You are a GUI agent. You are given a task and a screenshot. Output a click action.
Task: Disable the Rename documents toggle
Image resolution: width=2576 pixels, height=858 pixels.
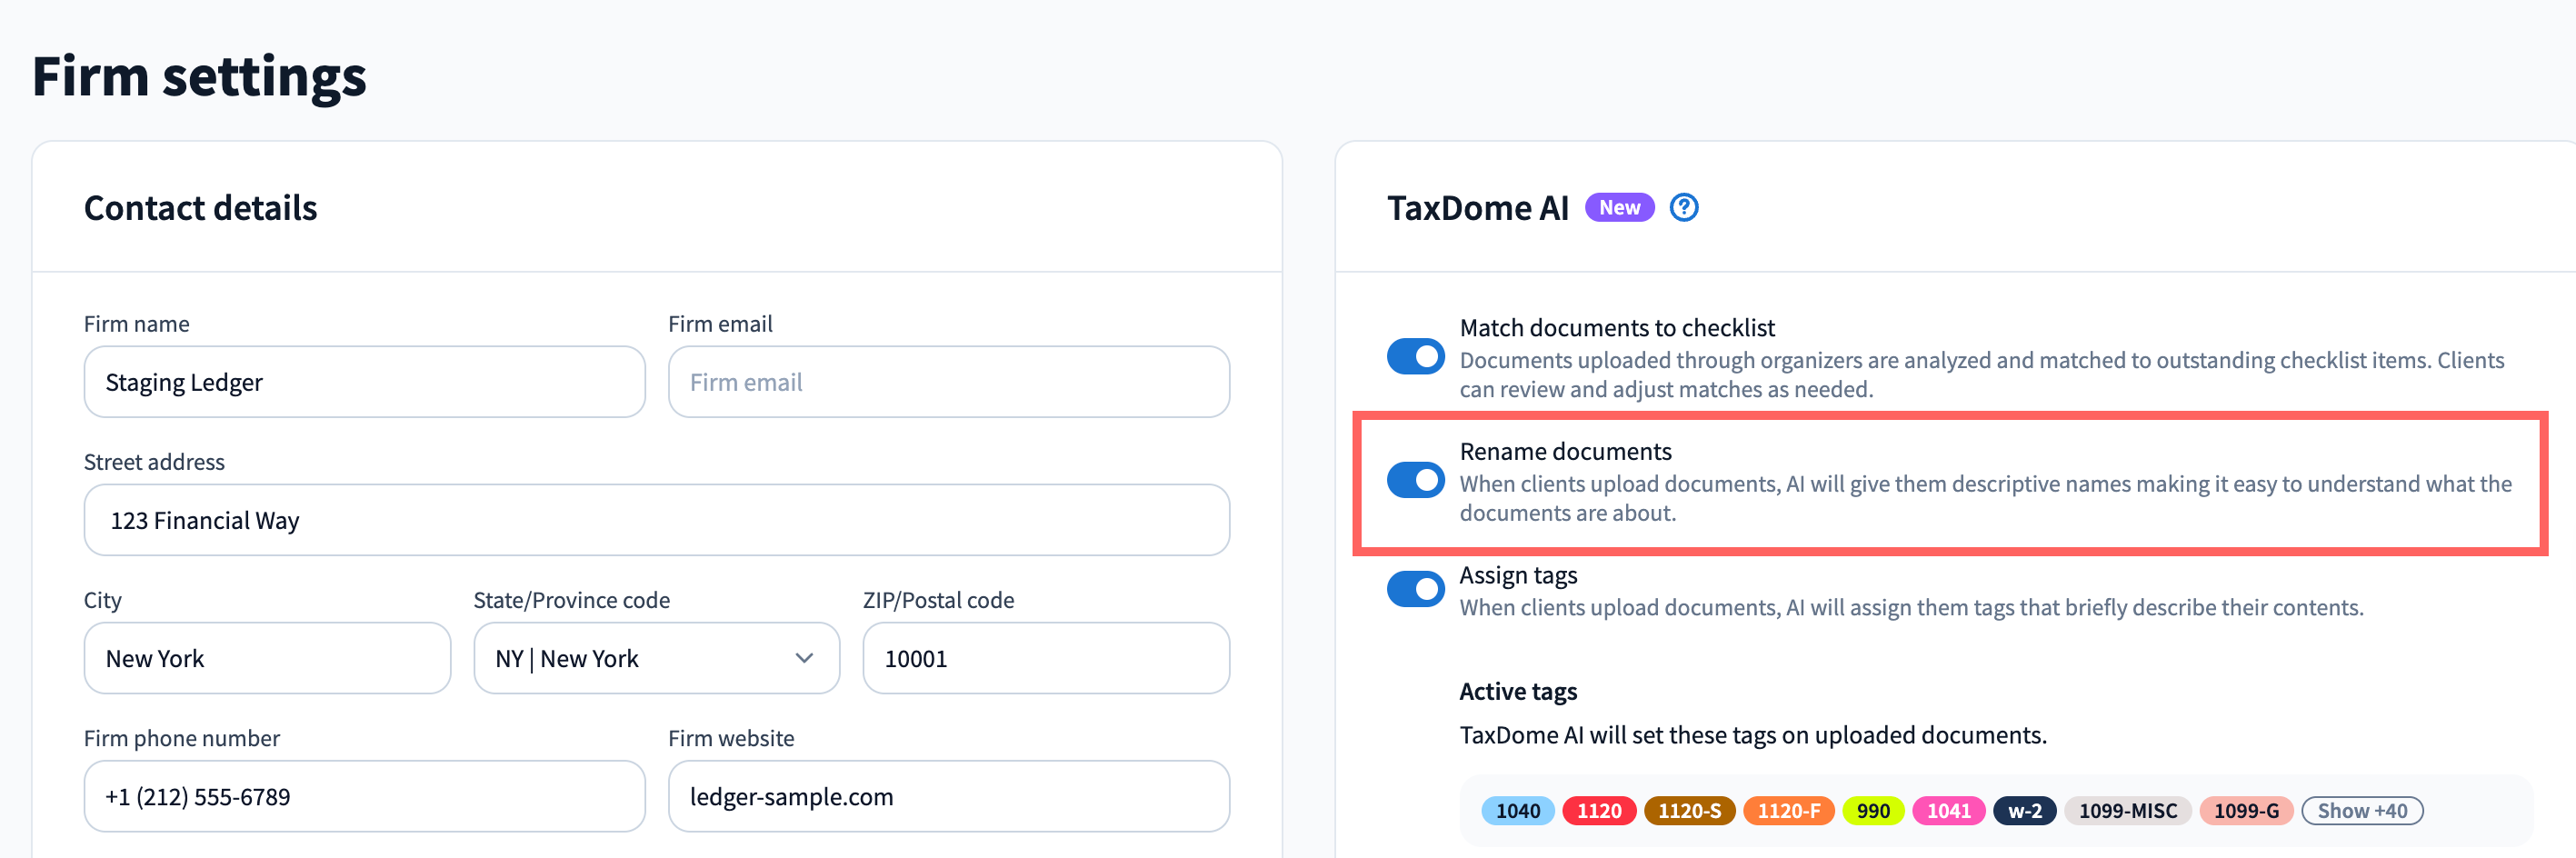point(1415,480)
